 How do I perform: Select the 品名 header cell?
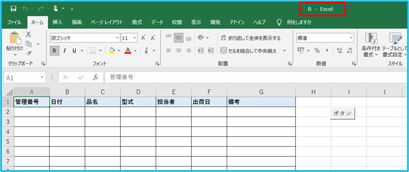click(103, 102)
